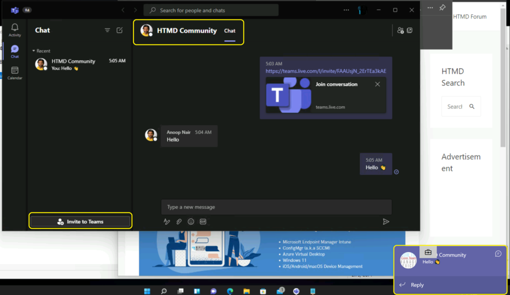Open the Calendar view in Teams sidebar
Image resolution: width=510 pixels, height=295 pixels.
[x=14, y=73]
